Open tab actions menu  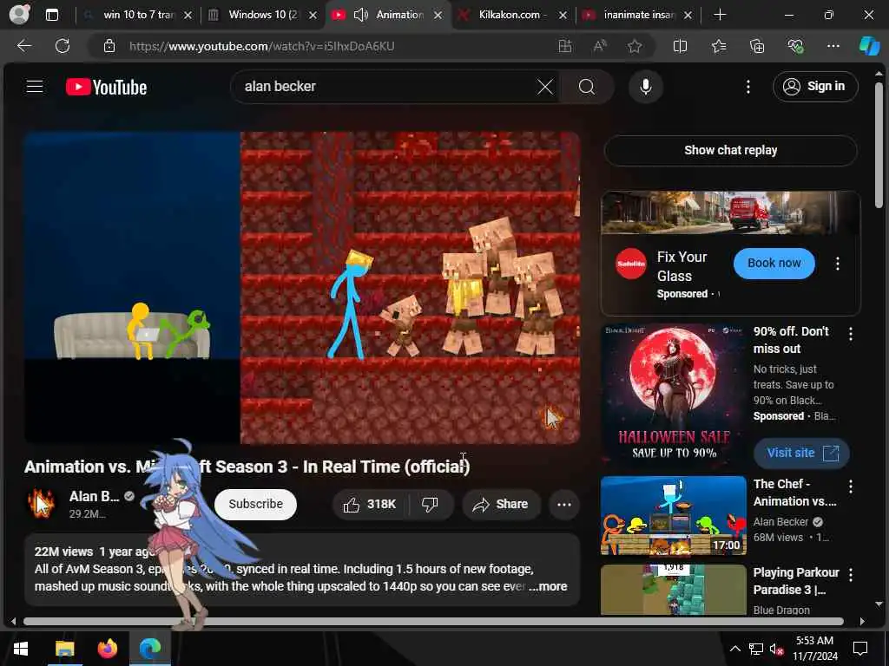[51, 15]
